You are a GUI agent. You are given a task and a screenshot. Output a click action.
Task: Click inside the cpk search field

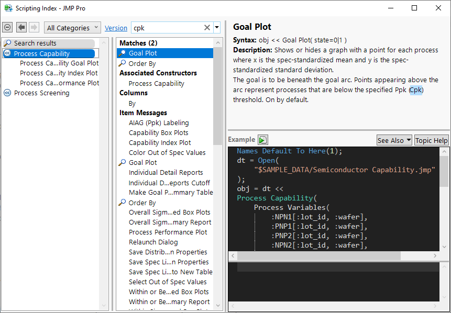[165, 28]
